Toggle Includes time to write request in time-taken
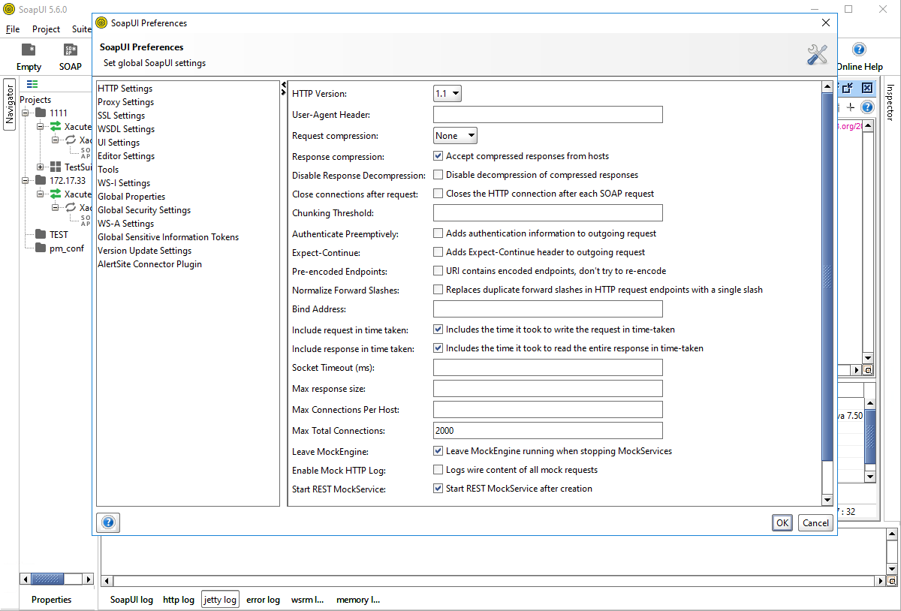Screen dimensions: 901x611 click(x=438, y=330)
